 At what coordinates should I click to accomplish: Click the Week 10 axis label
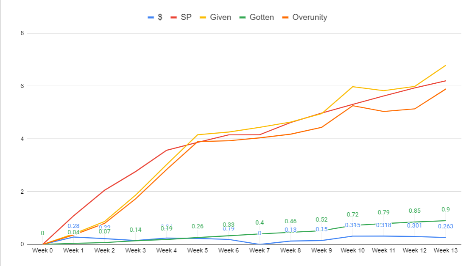point(352,250)
